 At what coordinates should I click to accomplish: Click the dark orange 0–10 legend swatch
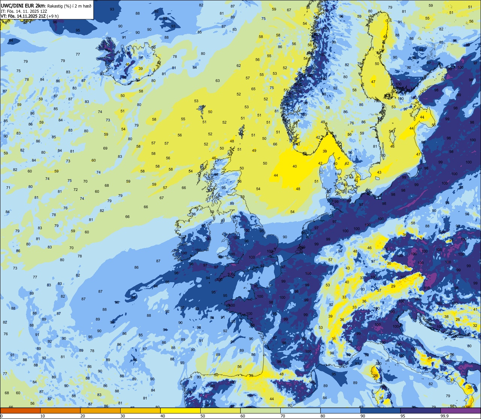pos(20,410)
